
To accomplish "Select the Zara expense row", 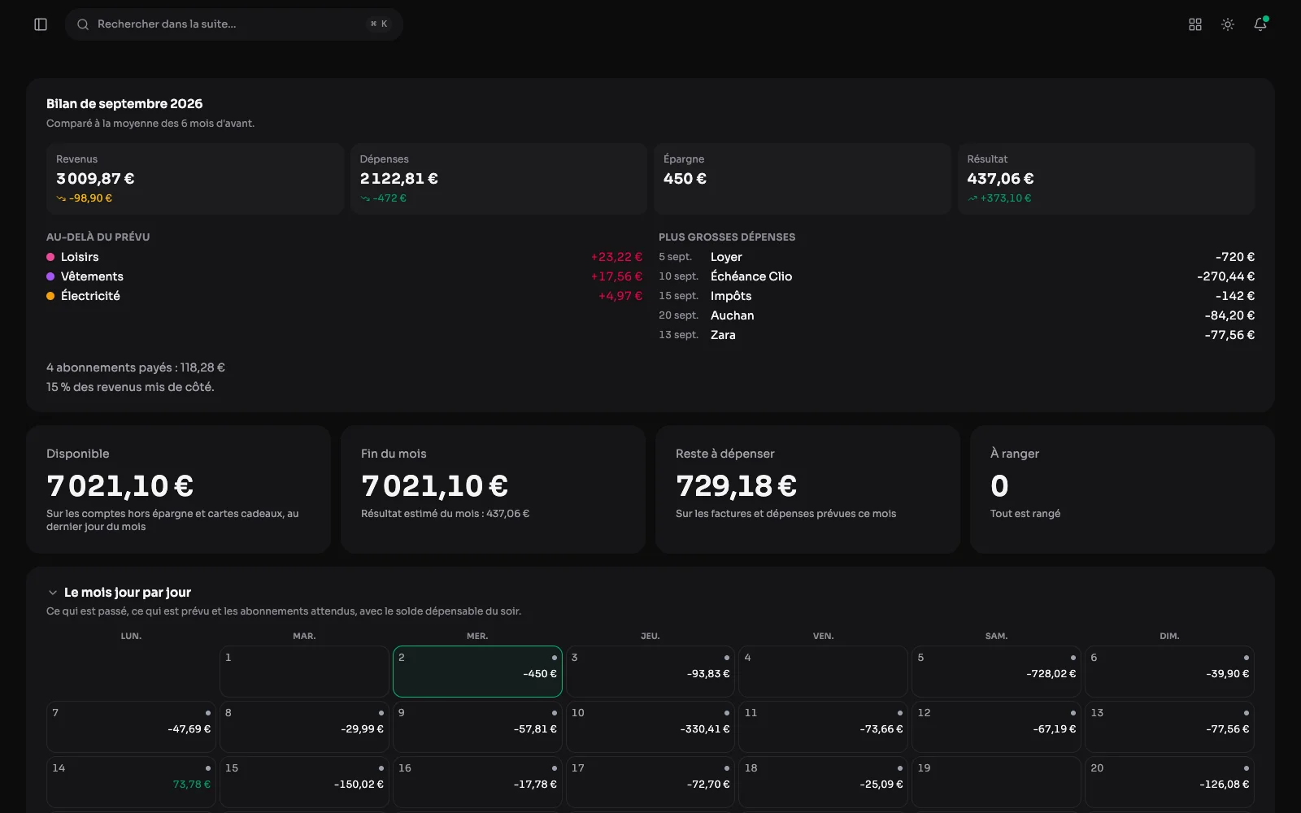I will click(956, 335).
